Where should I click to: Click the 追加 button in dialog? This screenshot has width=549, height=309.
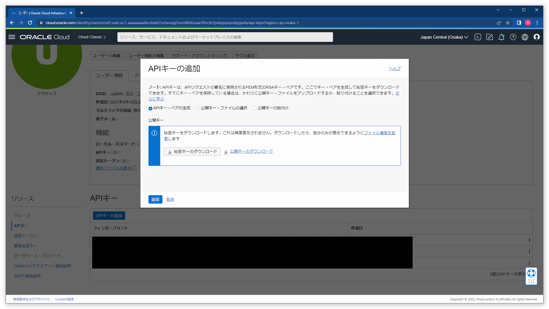coord(155,199)
